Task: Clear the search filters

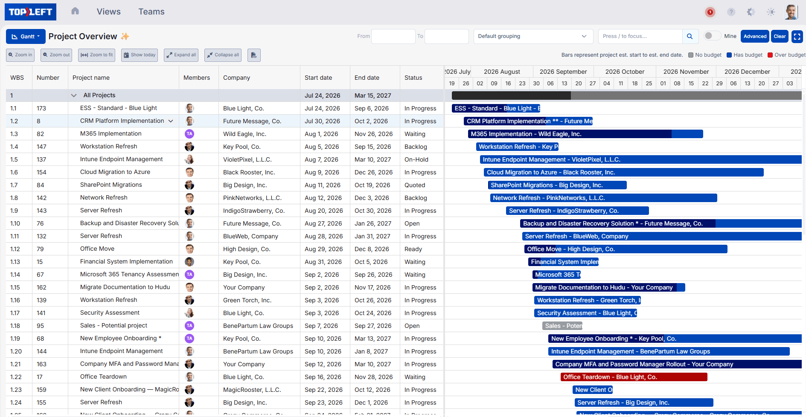Action: [x=780, y=36]
